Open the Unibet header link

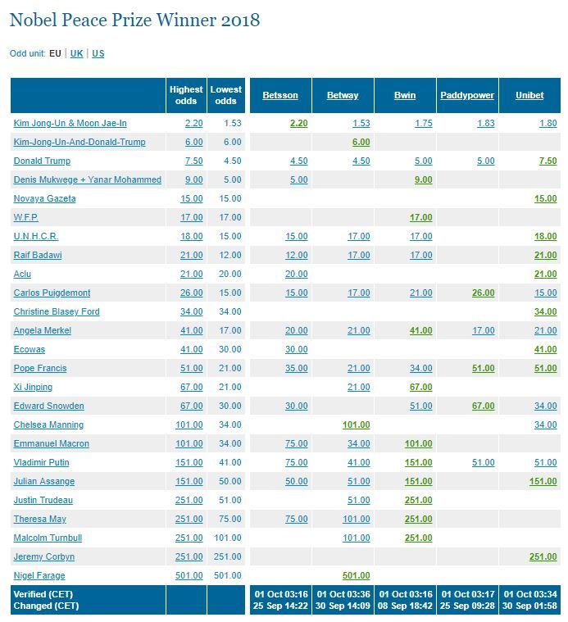[x=529, y=95]
